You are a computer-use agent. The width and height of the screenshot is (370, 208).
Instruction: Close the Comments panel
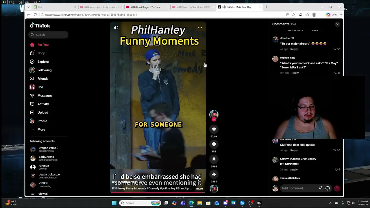click(337, 24)
